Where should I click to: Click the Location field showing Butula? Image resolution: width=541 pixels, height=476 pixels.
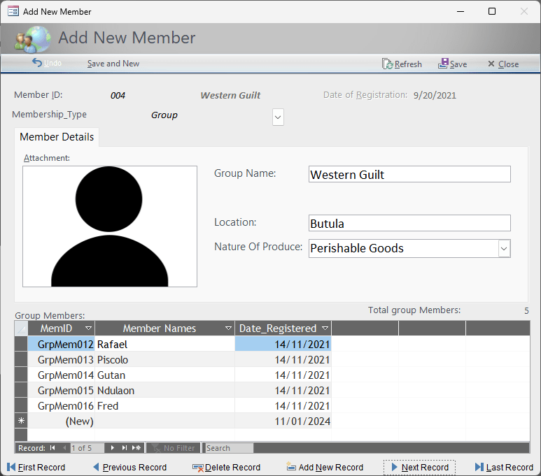coord(409,223)
